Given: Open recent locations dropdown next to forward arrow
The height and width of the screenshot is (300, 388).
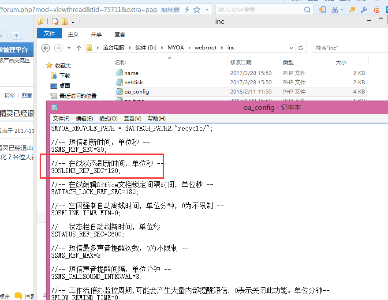Looking at the screenshot, I should (x=69, y=48).
